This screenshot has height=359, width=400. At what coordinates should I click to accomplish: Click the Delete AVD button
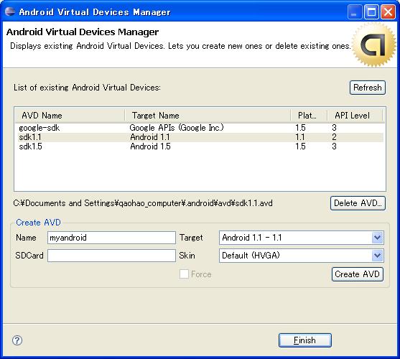click(358, 203)
